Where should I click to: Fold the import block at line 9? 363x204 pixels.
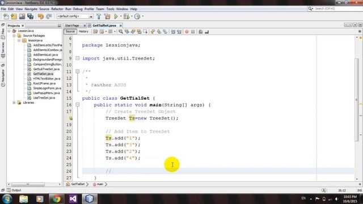(78, 58)
